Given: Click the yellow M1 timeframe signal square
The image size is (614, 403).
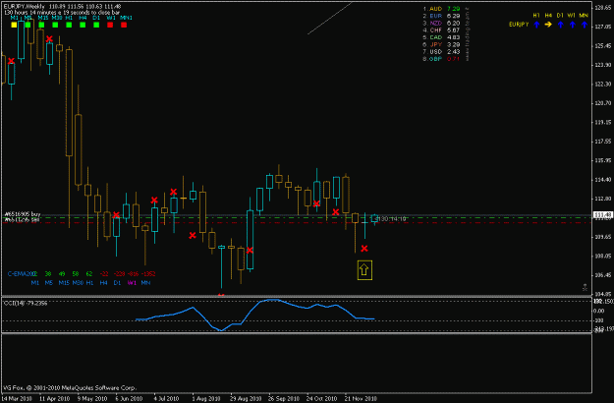Looking at the screenshot, I should pos(14,25).
